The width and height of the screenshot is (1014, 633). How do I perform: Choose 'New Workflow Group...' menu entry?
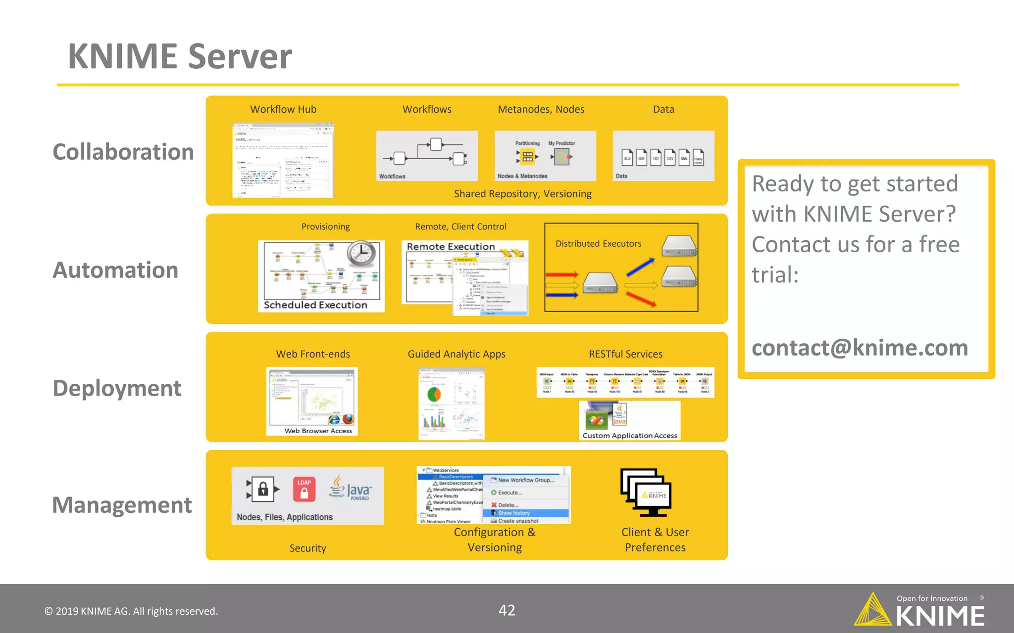pyautogui.click(x=526, y=480)
